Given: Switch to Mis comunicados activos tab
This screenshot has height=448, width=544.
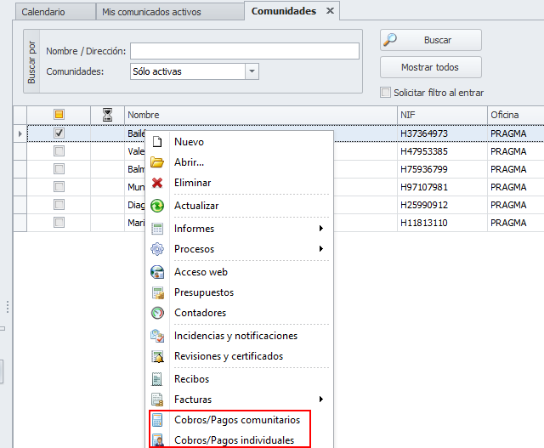Looking at the screenshot, I should [x=170, y=12].
